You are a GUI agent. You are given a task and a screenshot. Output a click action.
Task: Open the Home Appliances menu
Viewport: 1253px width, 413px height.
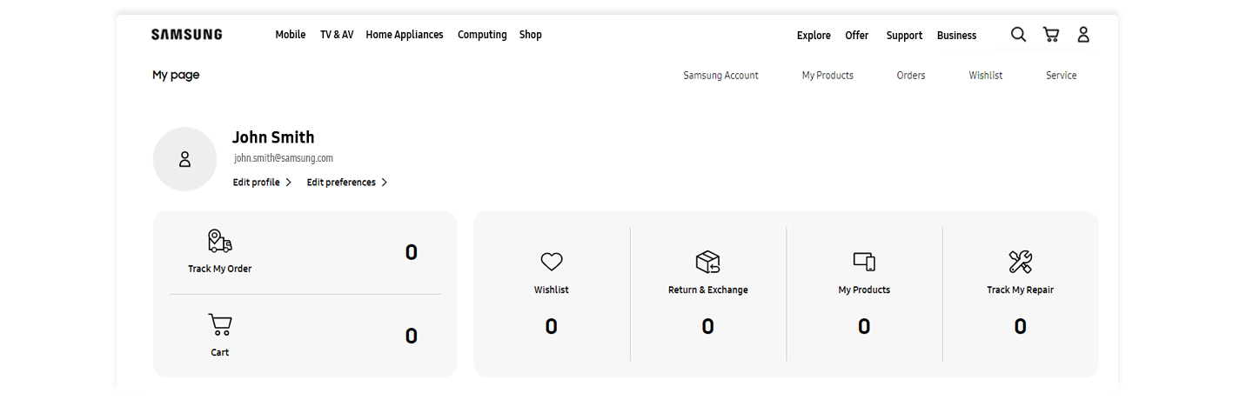pyautogui.click(x=405, y=35)
